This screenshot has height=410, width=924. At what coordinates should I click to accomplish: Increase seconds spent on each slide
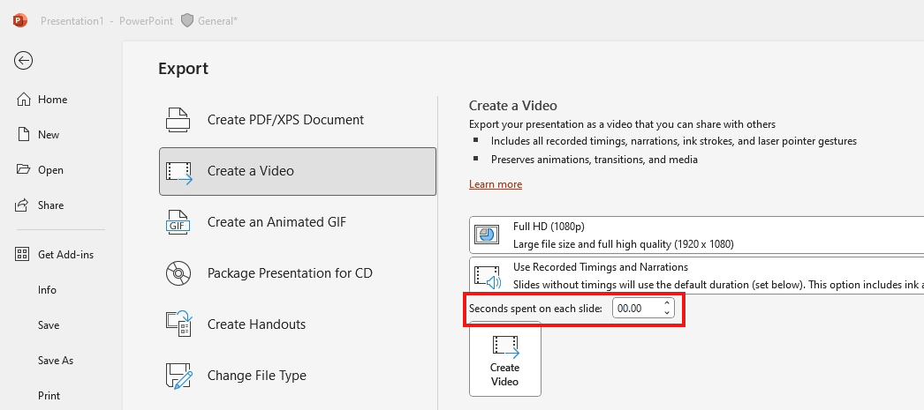[x=667, y=303]
